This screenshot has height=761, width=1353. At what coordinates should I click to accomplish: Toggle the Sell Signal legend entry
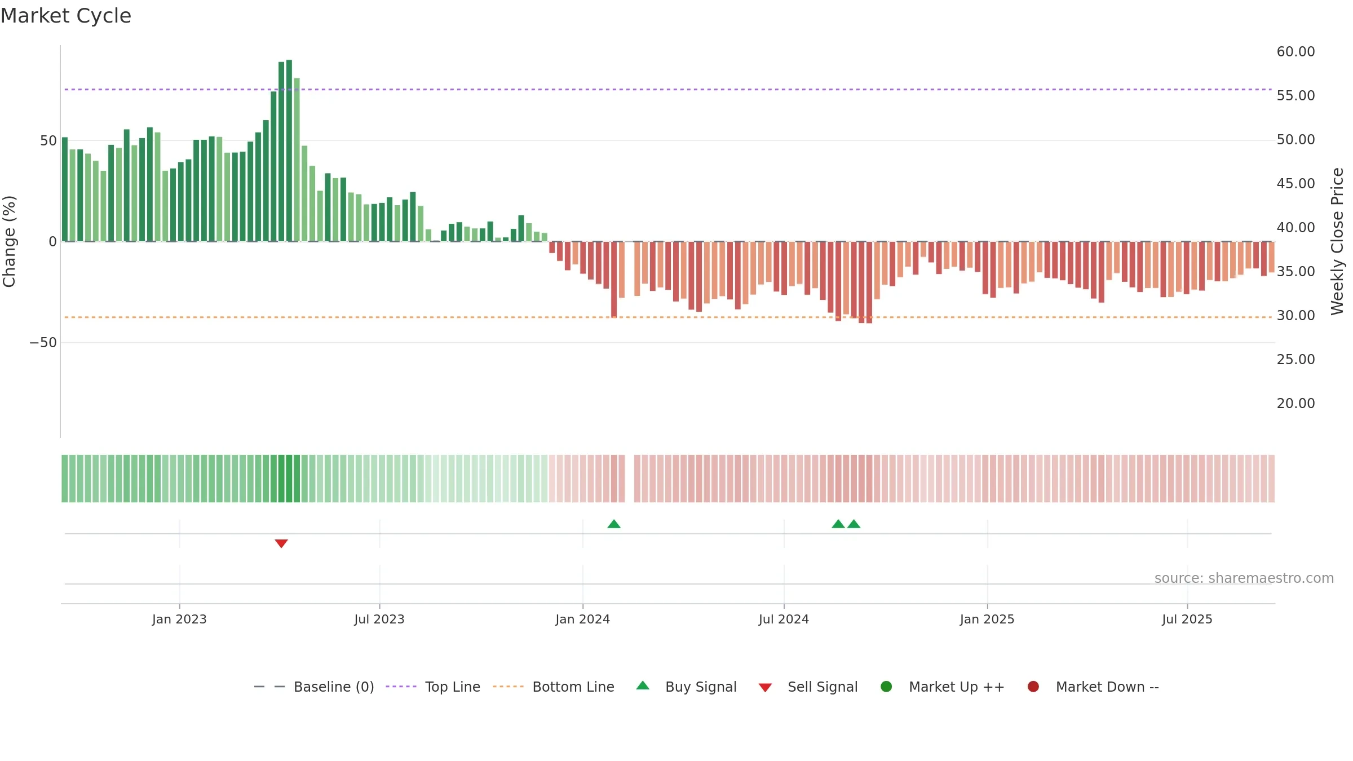808,687
